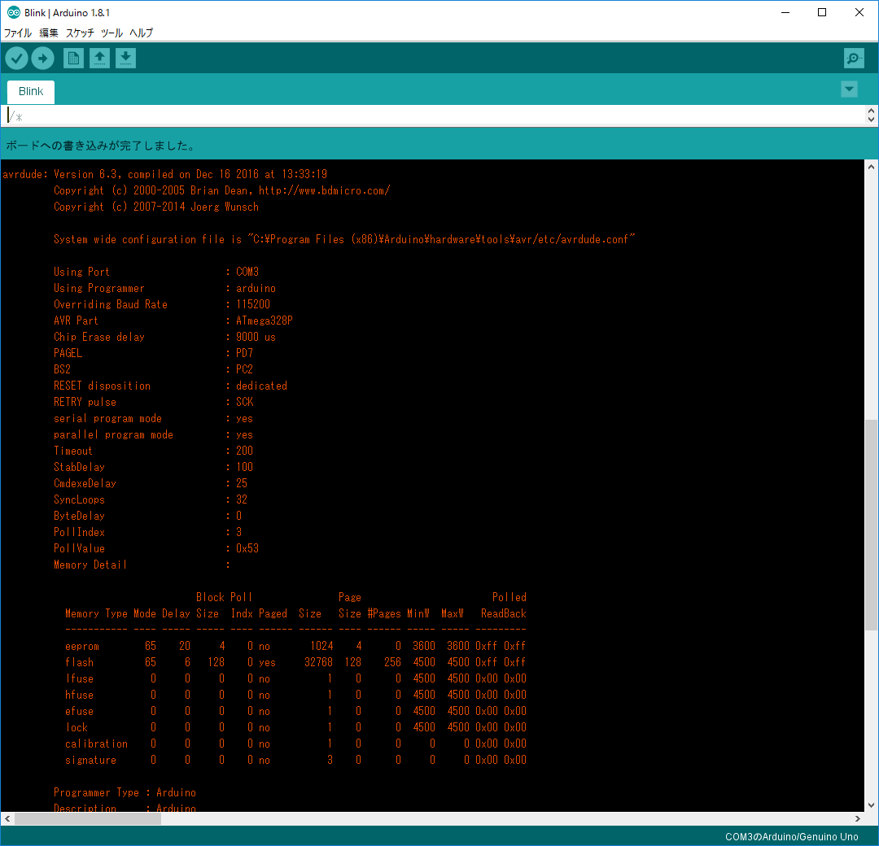Click into the code editor line
Image resolution: width=879 pixels, height=846 pixels.
point(431,116)
